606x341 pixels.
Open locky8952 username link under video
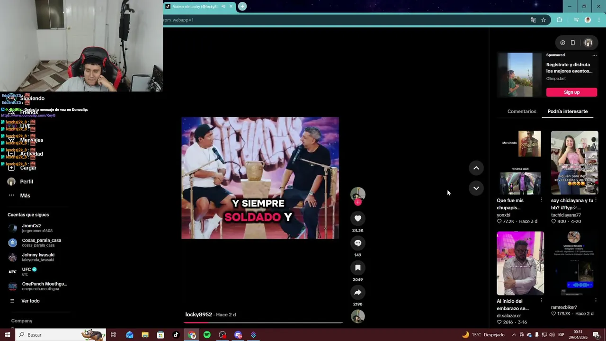pyautogui.click(x=198, y=314)
